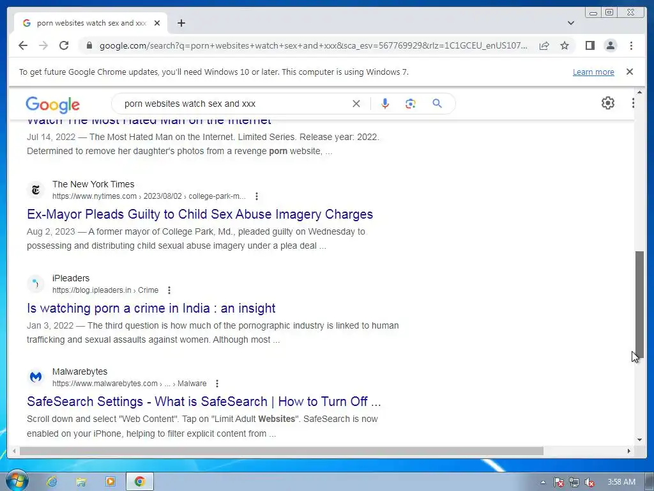
Task: Start a voice search with microphone
Action: coord(385,104)
